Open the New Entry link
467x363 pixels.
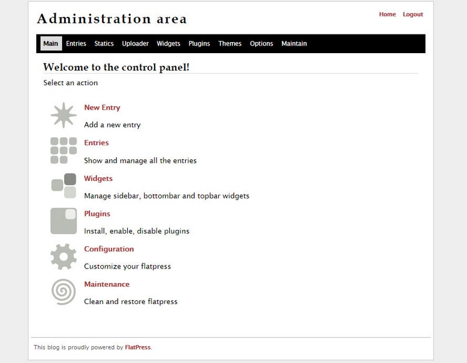tap(102, 107)
